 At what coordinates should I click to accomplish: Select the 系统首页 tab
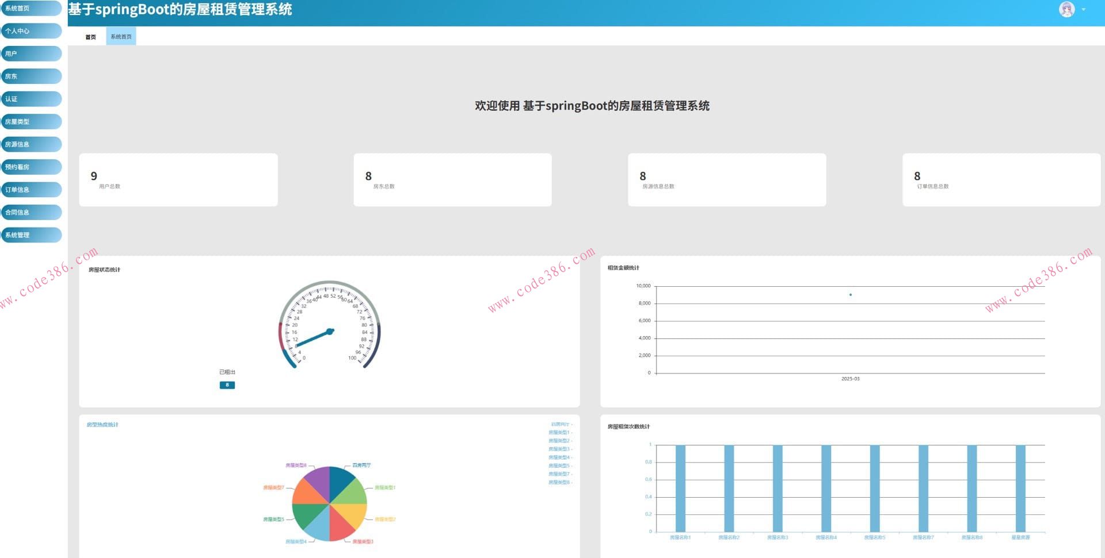coord(121,37)
